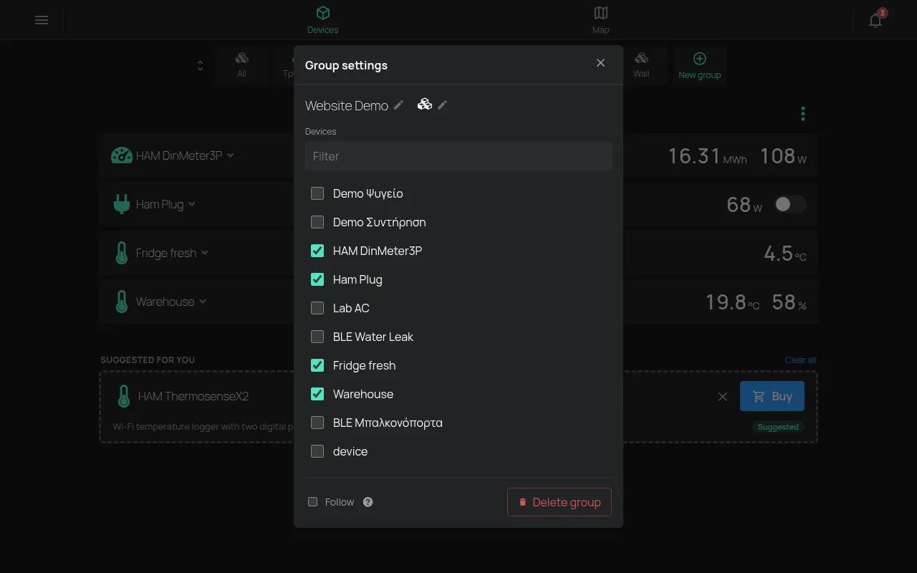Enable the Follow checkbox

313,502
